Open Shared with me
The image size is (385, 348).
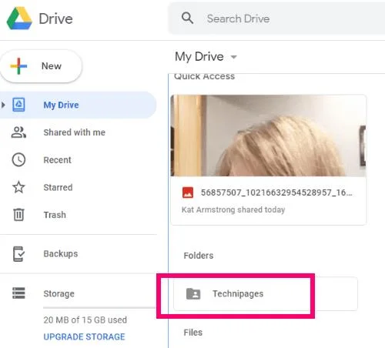click(x=74, y=132)
